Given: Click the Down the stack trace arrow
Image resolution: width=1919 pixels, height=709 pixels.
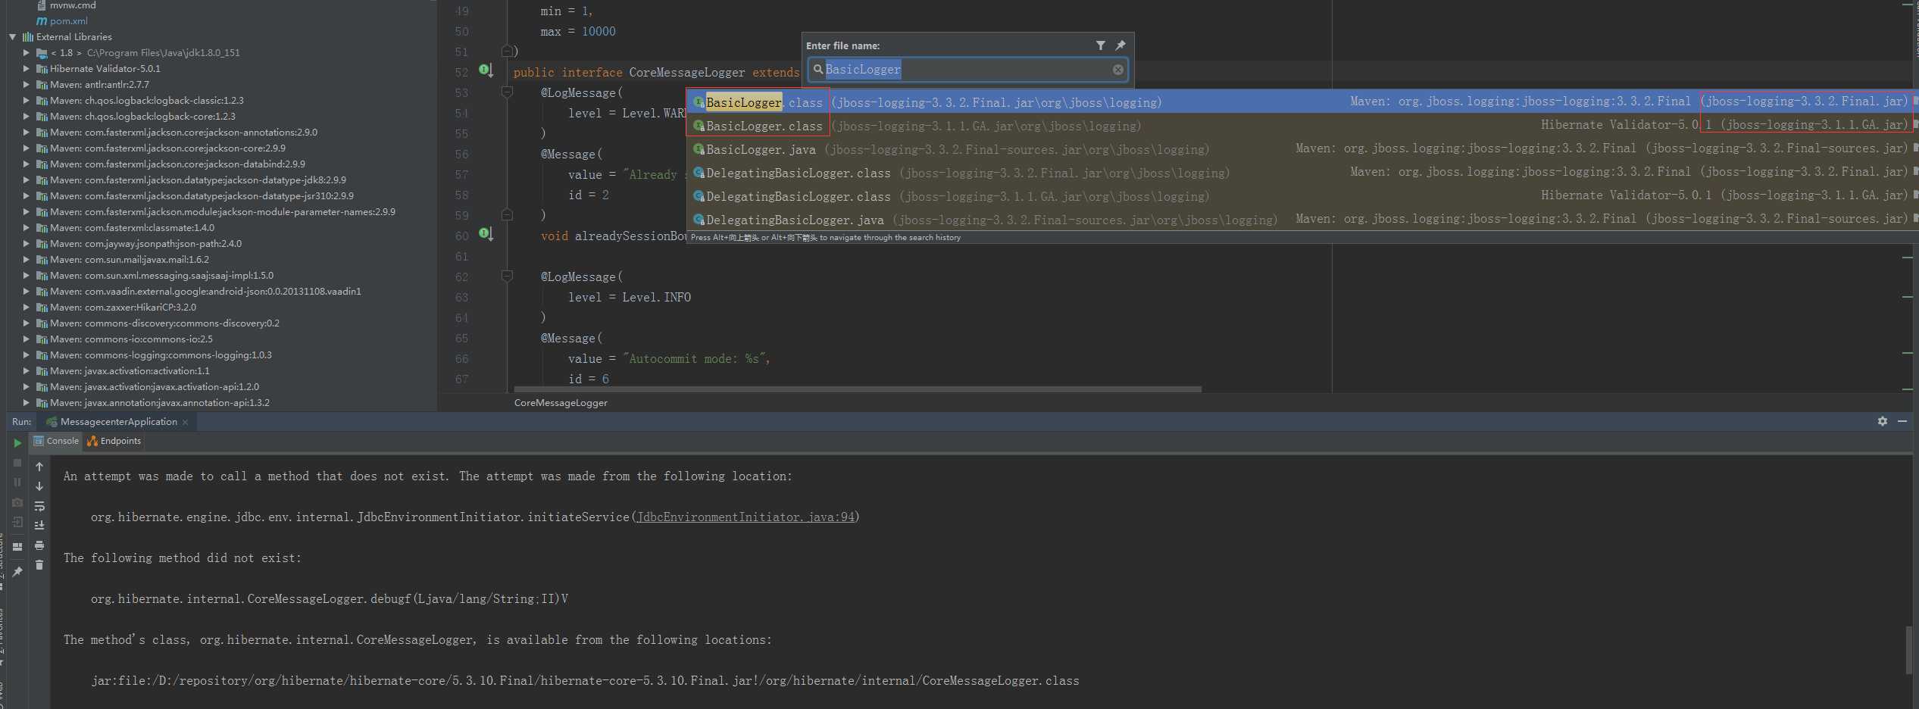Looking at the screenshot, I should (39, 486).
